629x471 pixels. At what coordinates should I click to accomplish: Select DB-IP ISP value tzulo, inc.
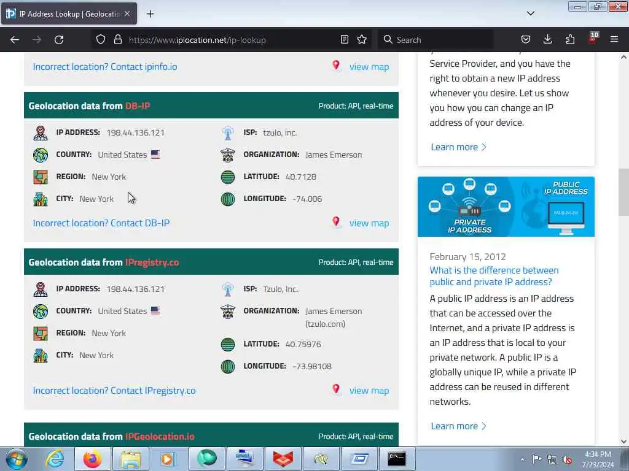[x=280, y=132]
